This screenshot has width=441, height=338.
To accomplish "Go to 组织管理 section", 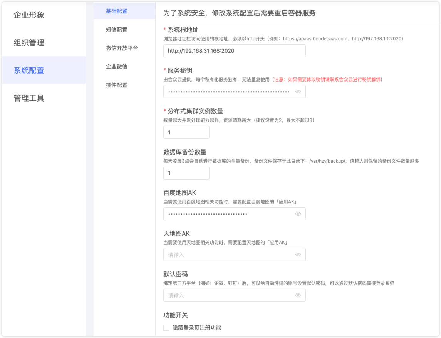I will (29, 43).
